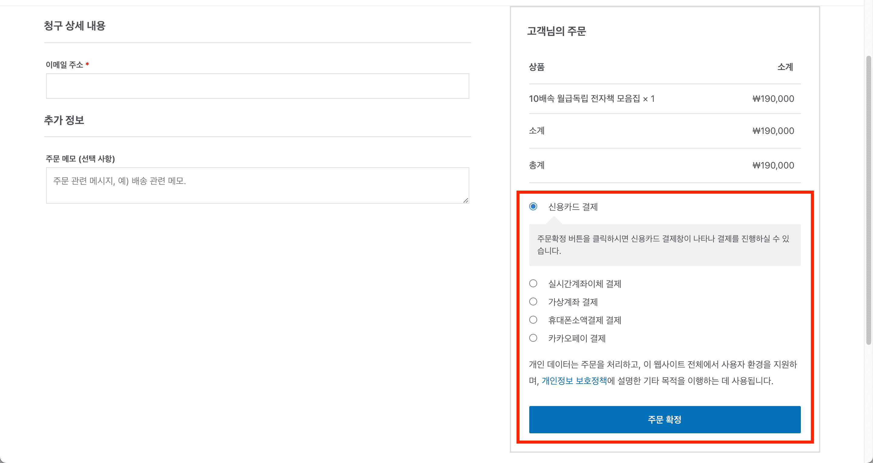This screenshot has height=463, width=873.
Task: Click the page's vertical scrollbar
Action: (868, 200)
